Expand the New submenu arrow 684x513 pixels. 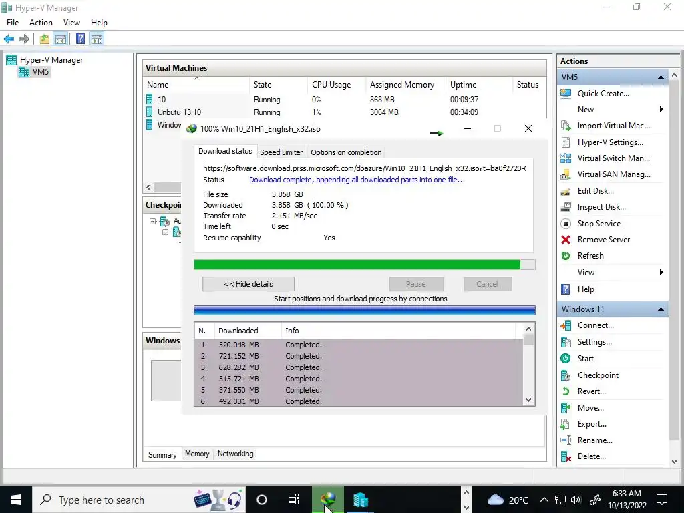tap(661, 110)
